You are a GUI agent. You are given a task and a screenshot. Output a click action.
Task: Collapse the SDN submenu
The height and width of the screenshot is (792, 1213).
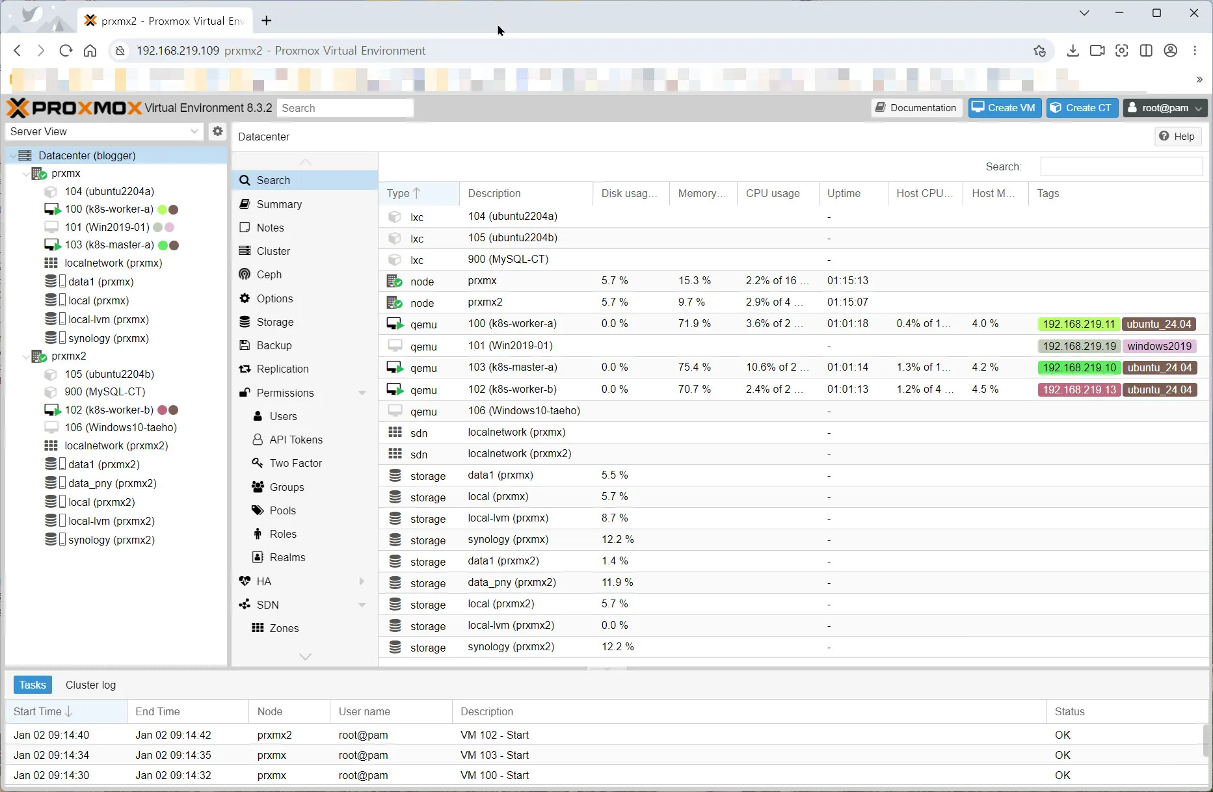click(x=362, y=605)
